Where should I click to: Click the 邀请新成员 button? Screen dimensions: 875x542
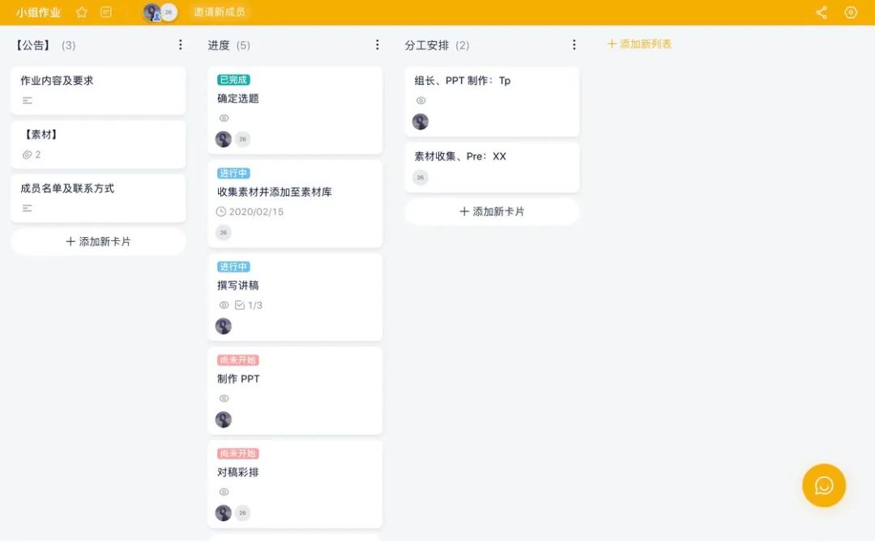(x=220, y=13)
